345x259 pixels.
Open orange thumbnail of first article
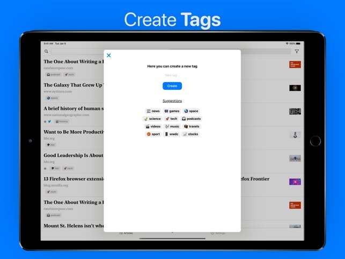pyautogui.click(x=295, y=64)
